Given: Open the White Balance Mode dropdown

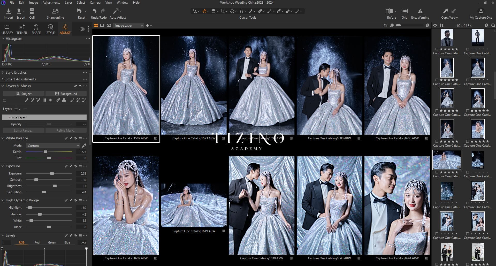Looking at the screenshot, I should tap(53, 146).
